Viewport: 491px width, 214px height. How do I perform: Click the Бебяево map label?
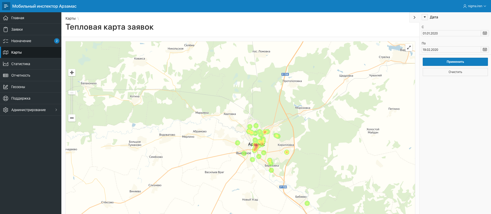[x=301, y=197]
